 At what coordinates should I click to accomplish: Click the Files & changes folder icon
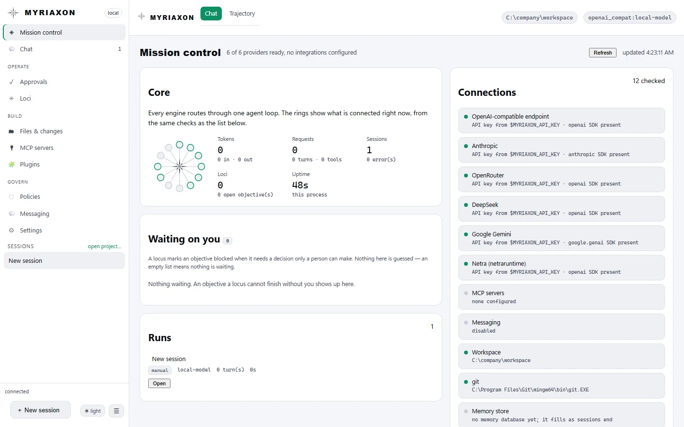pos(12,131)
